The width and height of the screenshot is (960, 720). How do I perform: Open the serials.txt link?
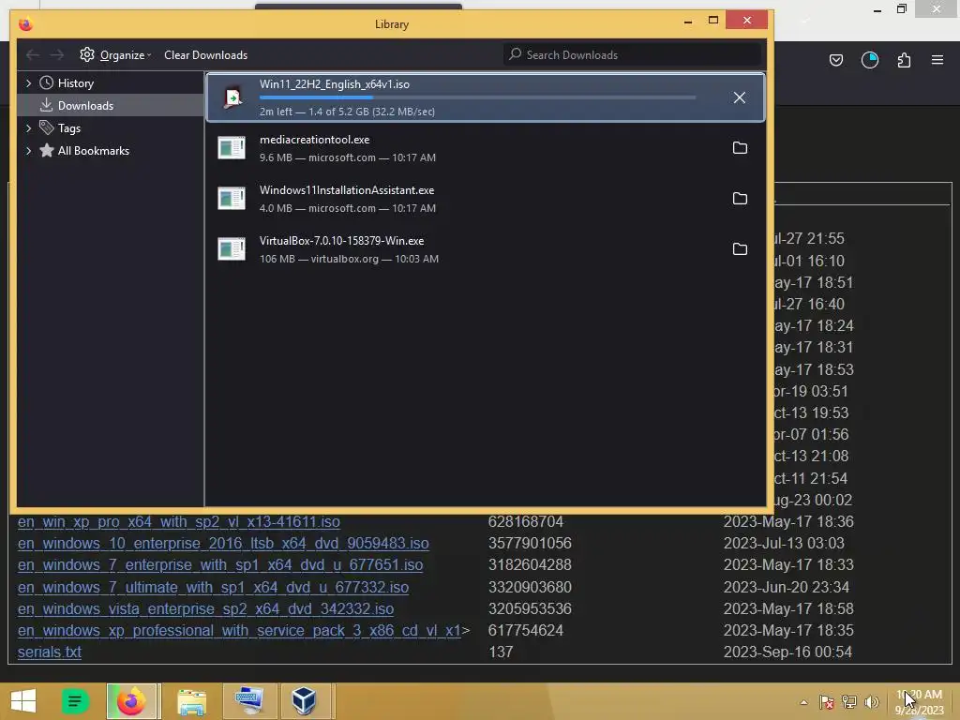coord(50,652)
